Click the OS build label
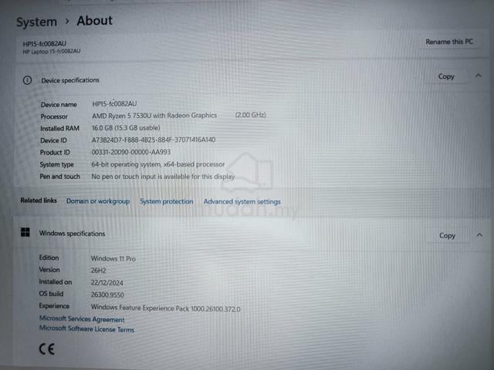Screen dimensions: 494x370 click(x=51, y=294)
